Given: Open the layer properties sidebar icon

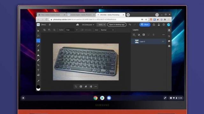Looking at the screenshot, I should (x=169, y=36).
